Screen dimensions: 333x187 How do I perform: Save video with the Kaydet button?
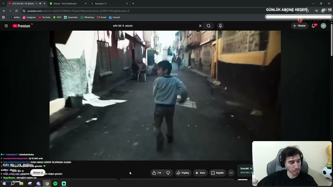(217, 173)
